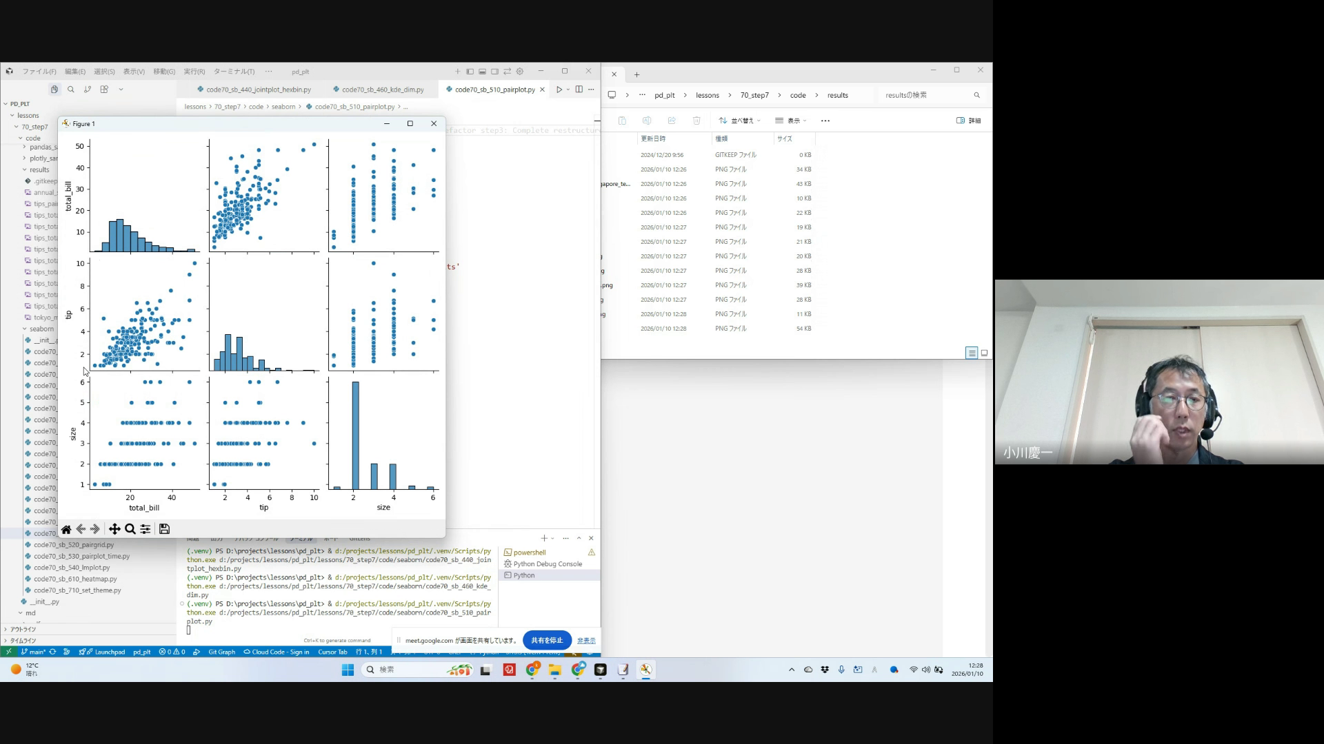Switch to code70_sb_460_kde_dim.py tab
The height and width of the screenshot is (744, 1324).
382,90
